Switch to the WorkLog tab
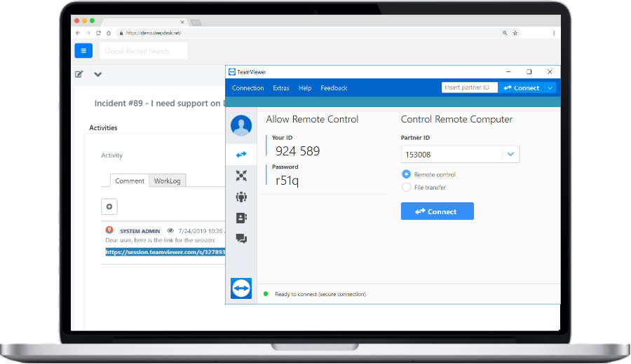Screen dimensions: 631x364 pyautogui.click(x=168, y=181)
